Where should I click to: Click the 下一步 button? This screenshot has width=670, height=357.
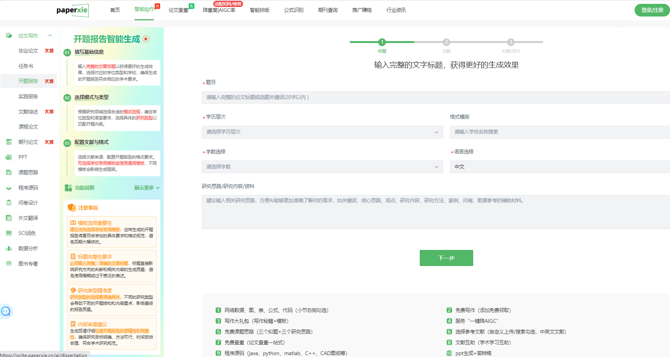pyautogui.click(x=446, y=258)
